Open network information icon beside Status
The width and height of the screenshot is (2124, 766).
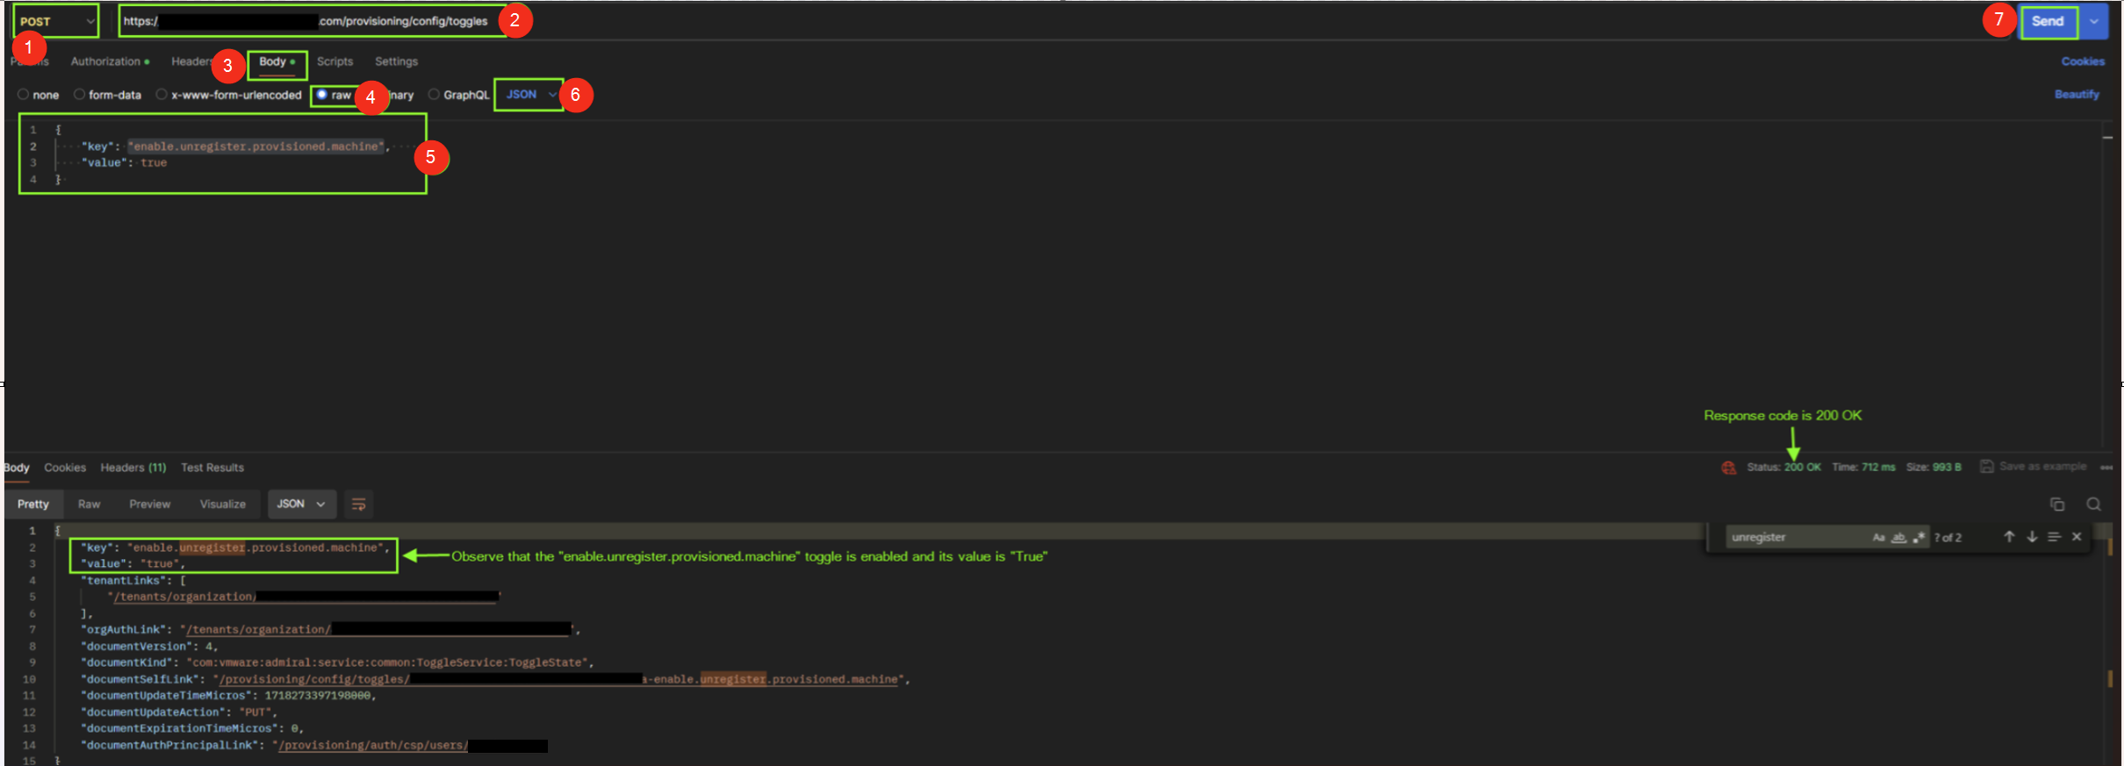pos(1728,468)
